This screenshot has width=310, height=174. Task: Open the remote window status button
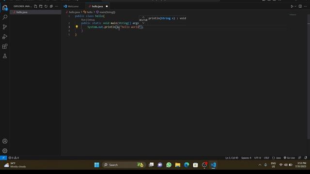coord(3,158)
